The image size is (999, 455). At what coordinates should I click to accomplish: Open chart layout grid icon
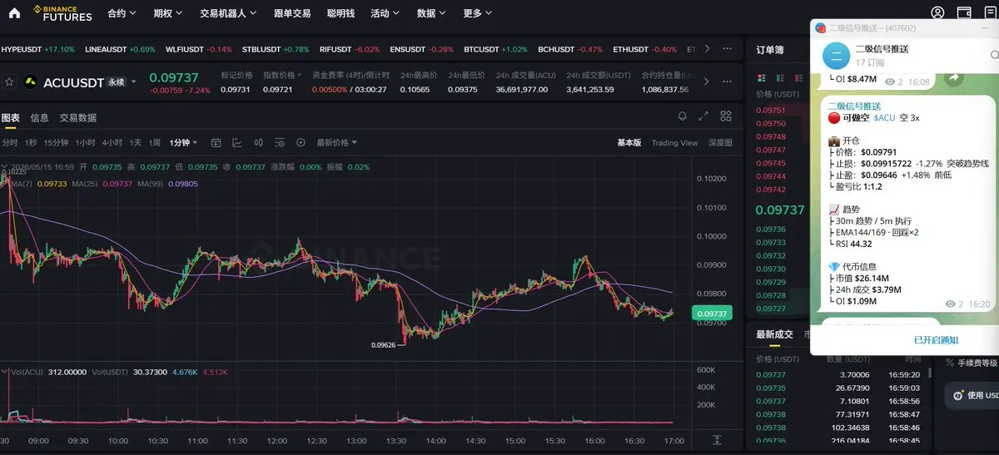(x=726, y=116)
